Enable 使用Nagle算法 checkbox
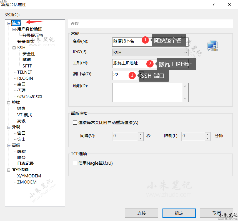Screen dimensions: 238x221 [x=75, y=163]
